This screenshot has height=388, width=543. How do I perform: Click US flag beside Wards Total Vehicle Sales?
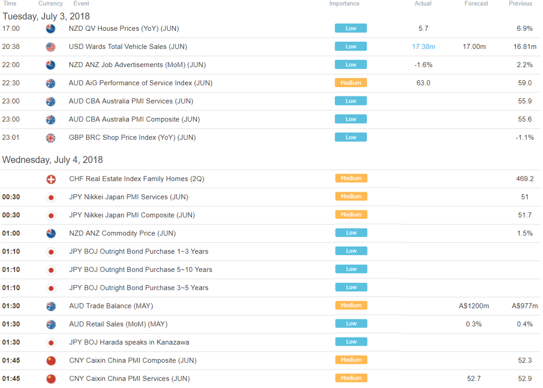(x=50, y=47)
